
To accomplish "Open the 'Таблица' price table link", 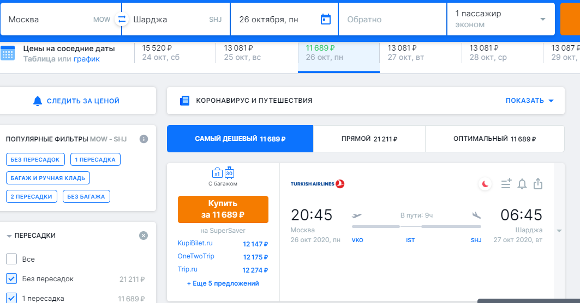I will pyautogui.click(x=39, y=59).
